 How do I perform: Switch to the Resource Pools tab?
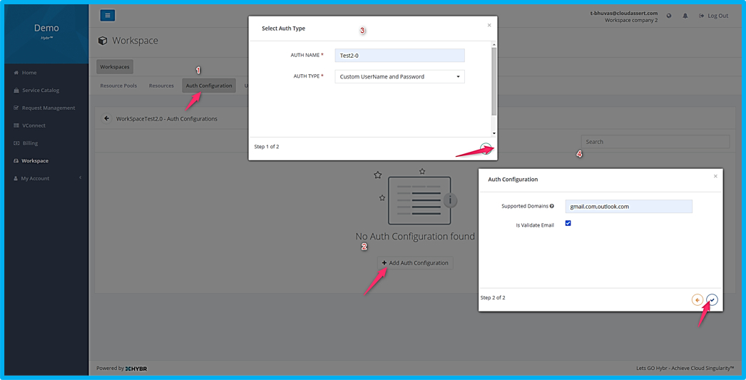pos(118,86)
